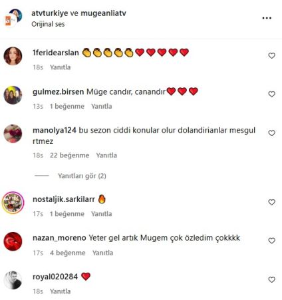Like 1feridearslan's comment with heart icon
Image resolution: width=282 pixels, height=300 pixels.
click(271, 55)
